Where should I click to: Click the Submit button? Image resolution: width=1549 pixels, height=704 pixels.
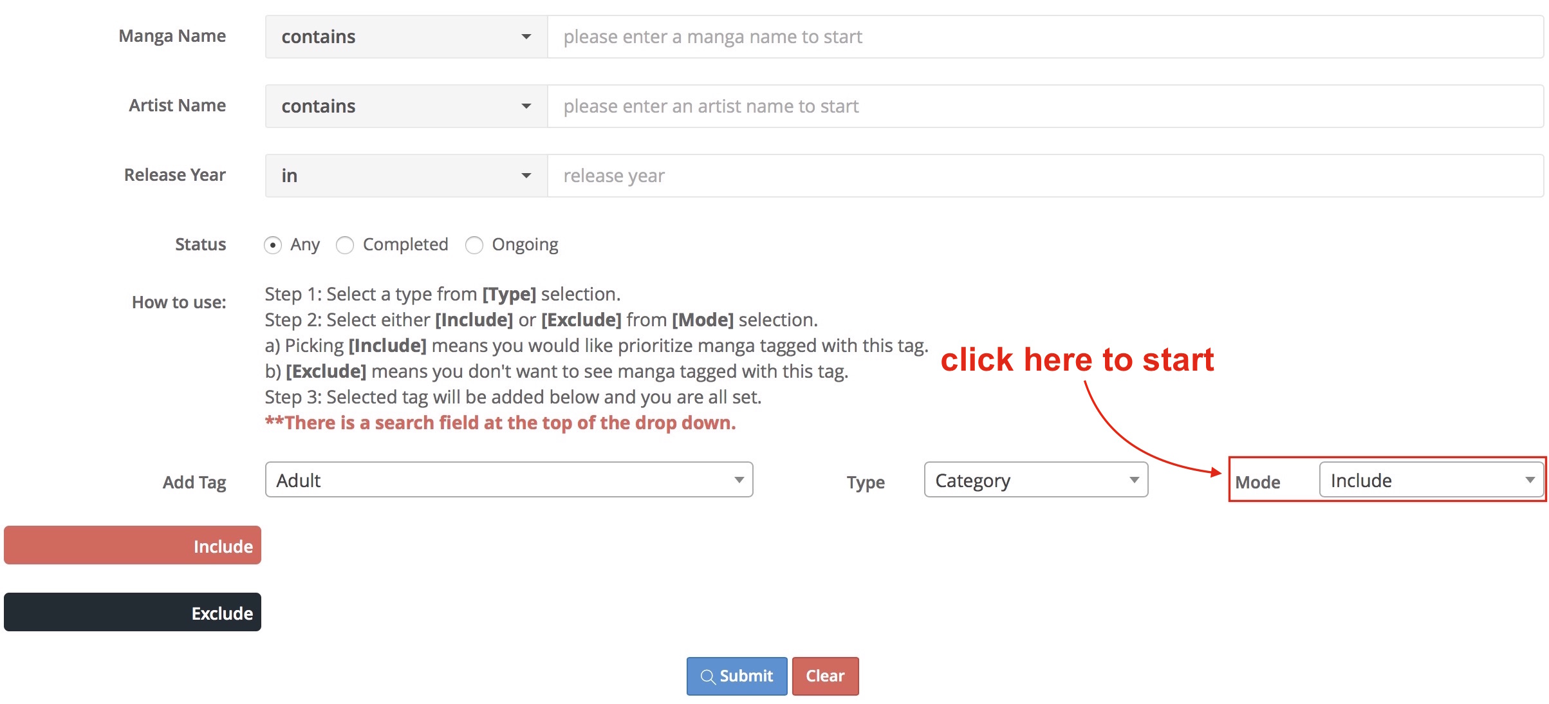pos(737,676)
